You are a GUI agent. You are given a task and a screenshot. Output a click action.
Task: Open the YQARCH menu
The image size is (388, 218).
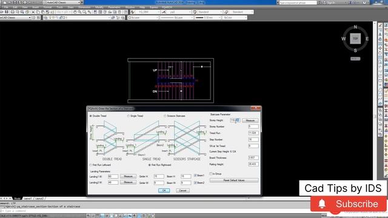click(x=167, y=7)
